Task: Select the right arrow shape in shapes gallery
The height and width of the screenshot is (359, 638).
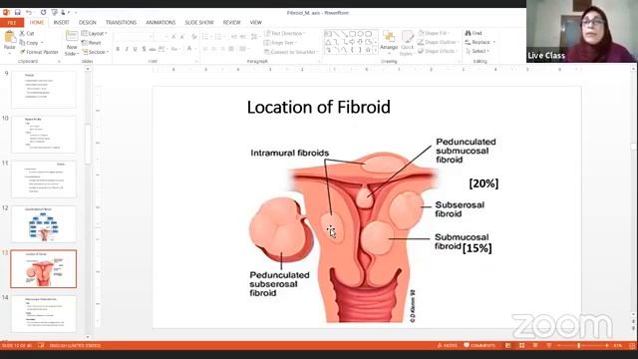Action: [352, 42]
